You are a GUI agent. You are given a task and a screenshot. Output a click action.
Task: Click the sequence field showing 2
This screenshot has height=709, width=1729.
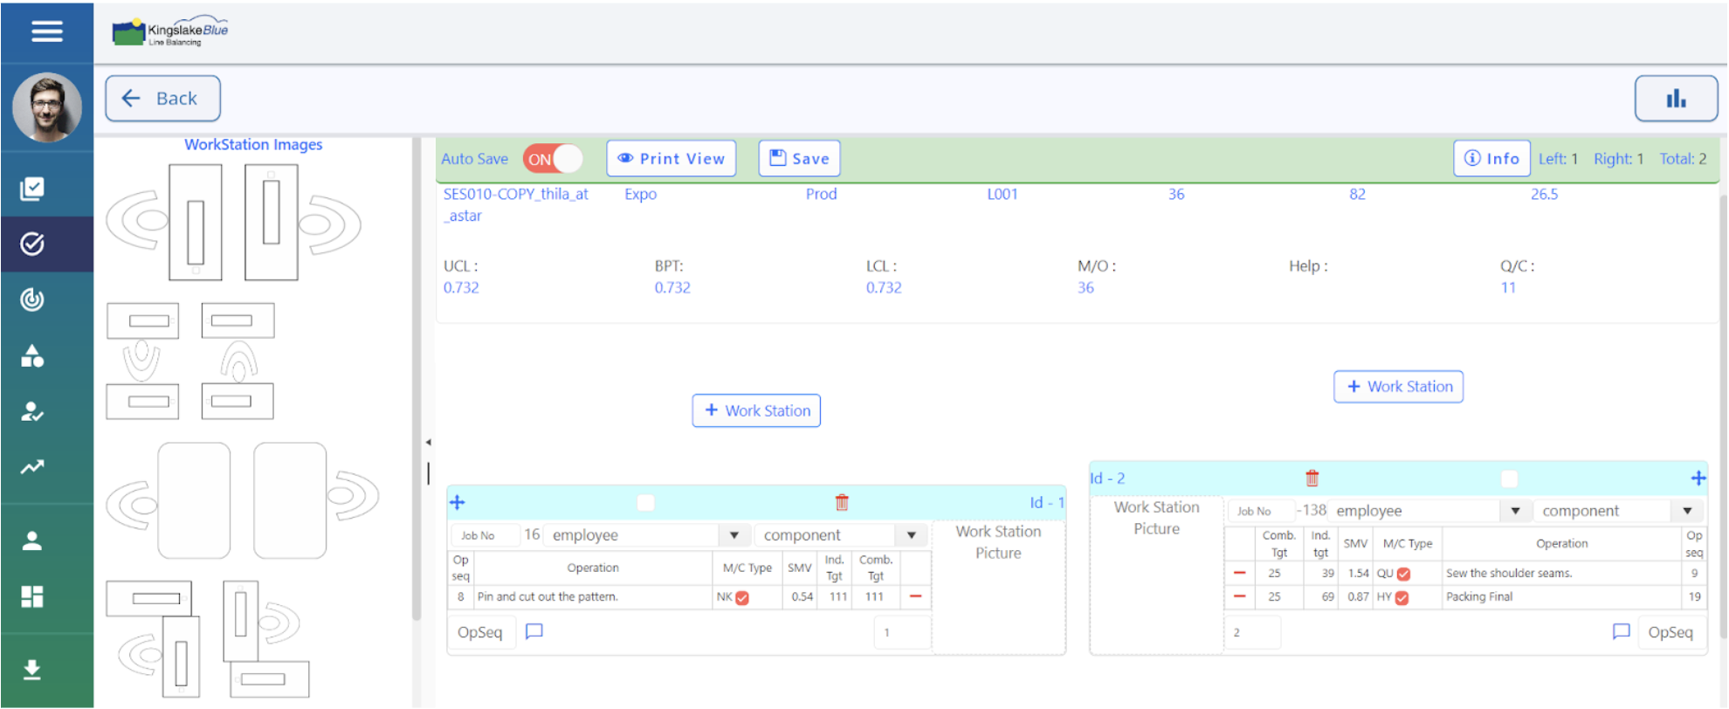click(x=1252, y=632)
